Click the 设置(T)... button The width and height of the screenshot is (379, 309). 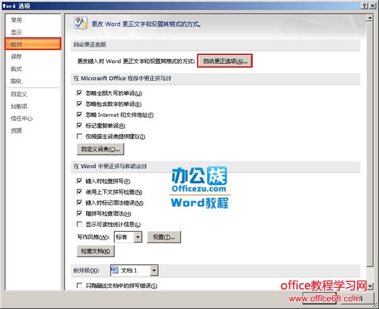[x=164, y=237]
